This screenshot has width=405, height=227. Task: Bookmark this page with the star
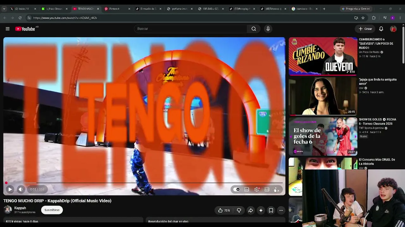pos(363,18)
